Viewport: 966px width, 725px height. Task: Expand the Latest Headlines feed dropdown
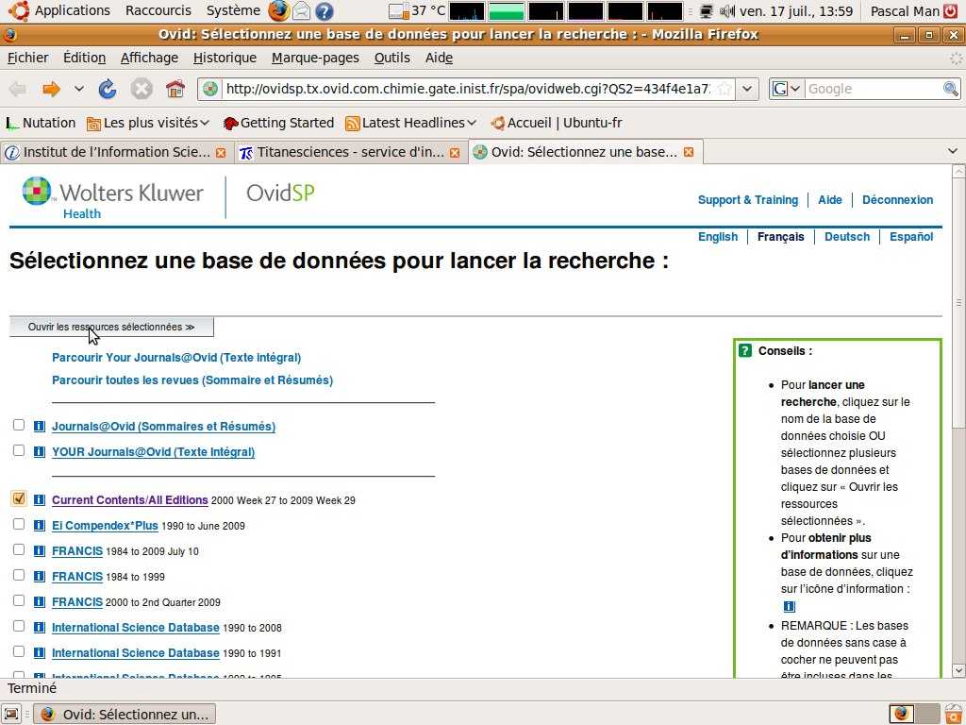tap(411, 124)
